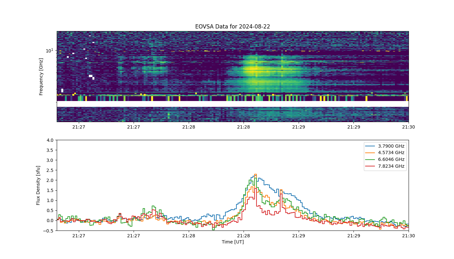This screenshot has height=259, width=454.
Task: Select the "3.7900 GHz" legend text
Action: pos(391,146)
